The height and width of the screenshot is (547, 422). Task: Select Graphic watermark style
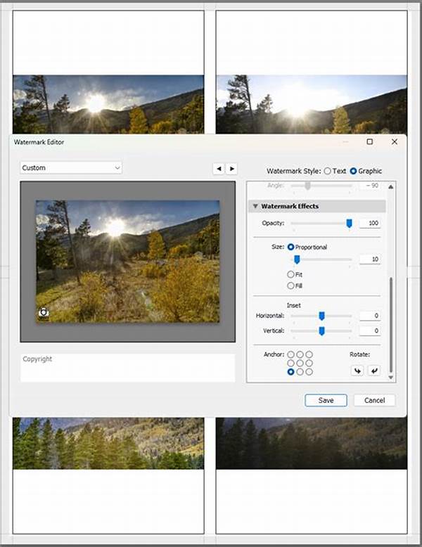[353, 171]
